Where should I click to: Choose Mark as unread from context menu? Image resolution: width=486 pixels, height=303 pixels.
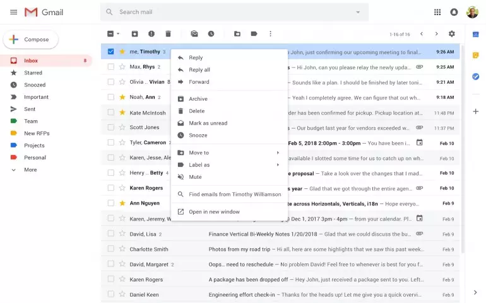208,123
